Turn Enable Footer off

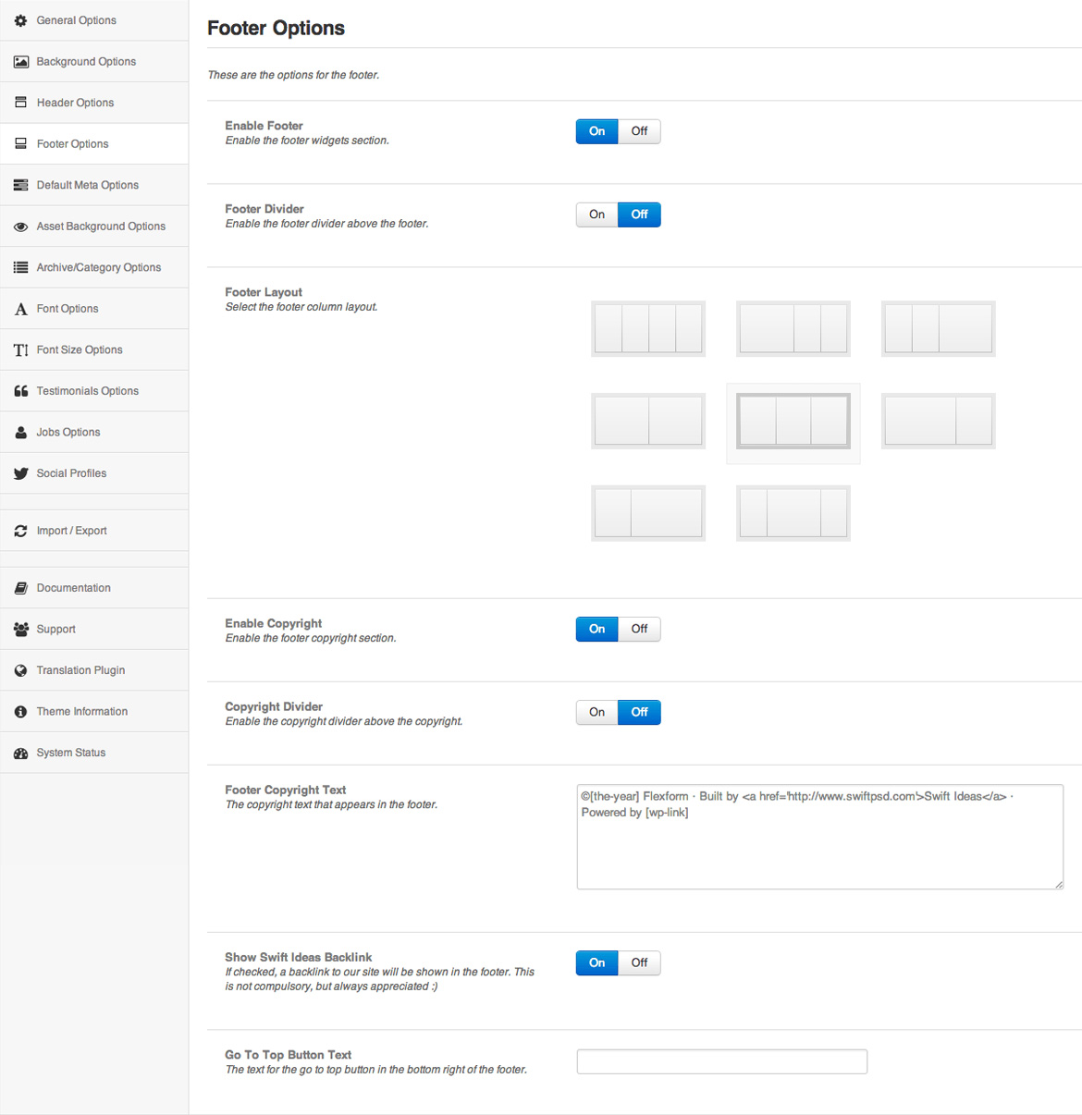click(x=639, y=131)
